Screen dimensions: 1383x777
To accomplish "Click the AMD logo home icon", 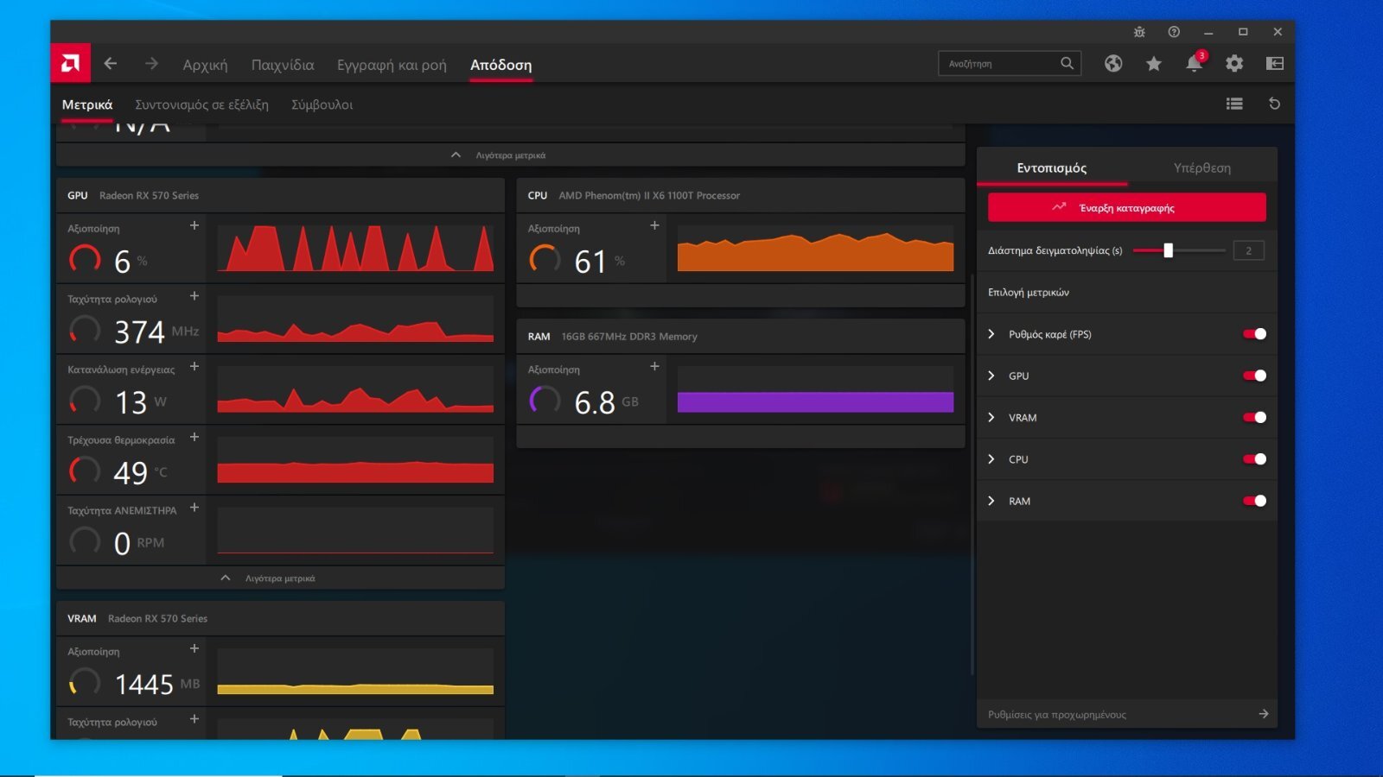I will [x=70, y=64].
